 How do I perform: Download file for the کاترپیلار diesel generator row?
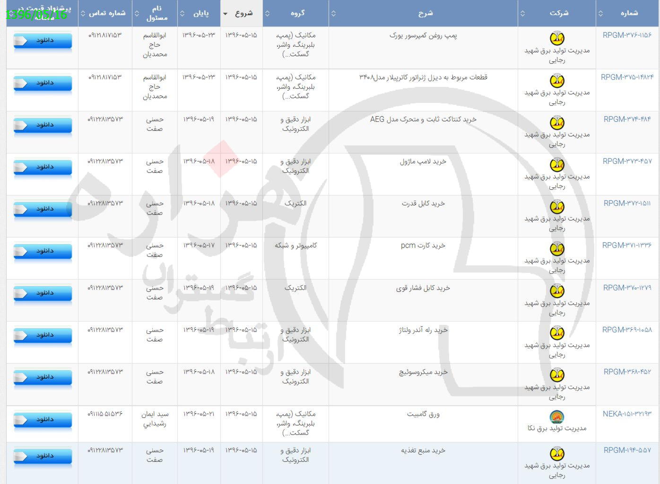pyautogui.click(x=43, y=83)
